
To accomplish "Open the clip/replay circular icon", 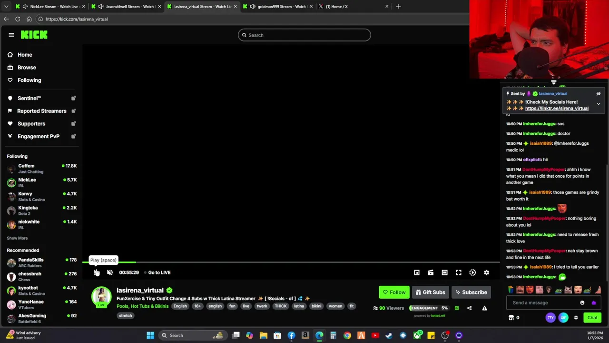I will (x=472, y=272).
